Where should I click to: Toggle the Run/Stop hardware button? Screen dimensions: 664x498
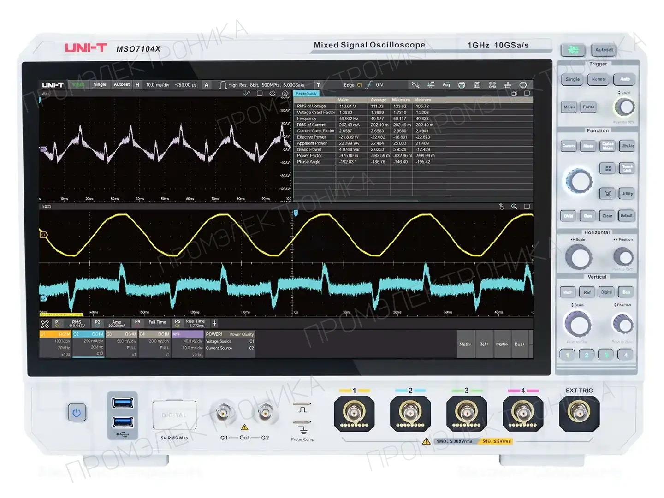(573, 50)
